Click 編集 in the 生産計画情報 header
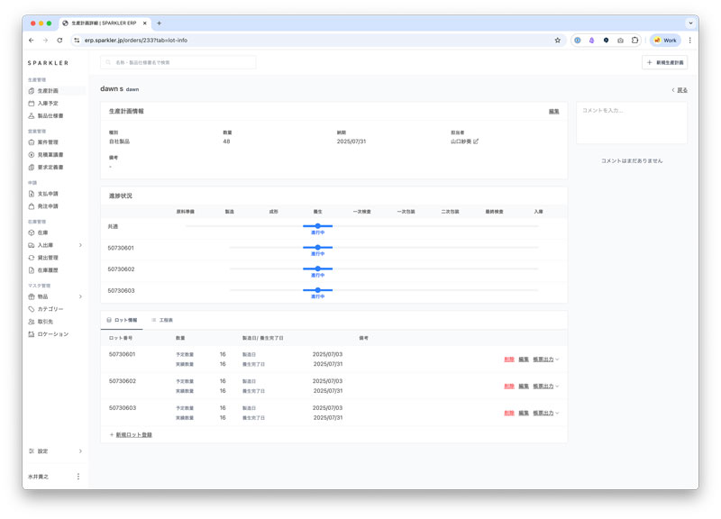Viewport: 721px width, 519px height. click(554, 111)
